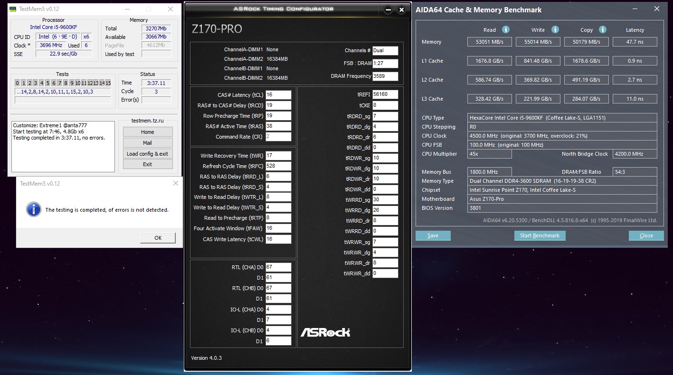Viewport: 673px width, 375px height.
Task: Click the TestMem5 Total memory value 32707Mb
Action: [156, 28]
